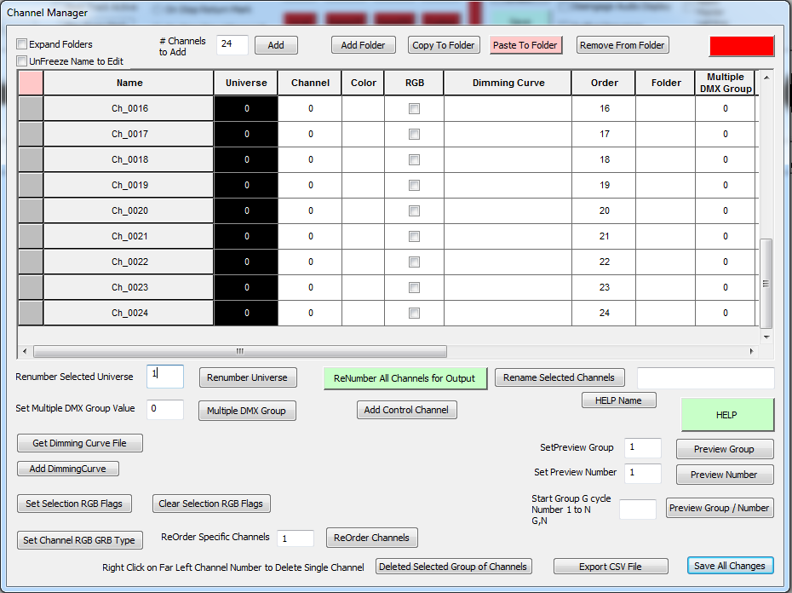Click the Add Folder button

pos(363,45)
